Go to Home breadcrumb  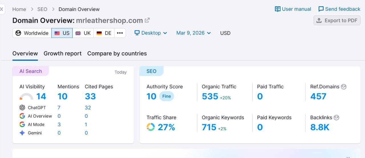pos(19,9)
